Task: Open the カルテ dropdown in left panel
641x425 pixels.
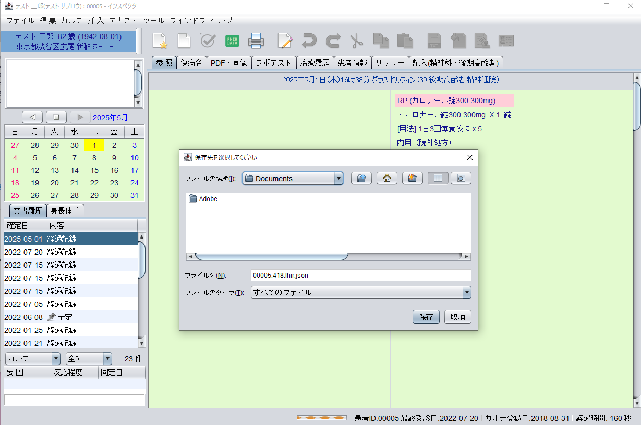Action: click(x=33, y=358)
